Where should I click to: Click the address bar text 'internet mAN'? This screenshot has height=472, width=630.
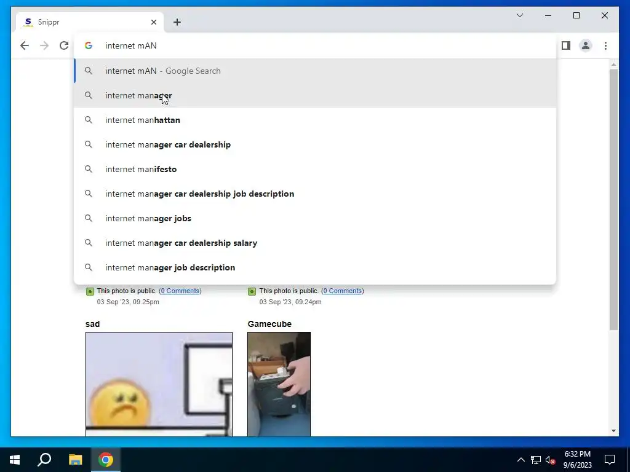click(x=131, y=45)
